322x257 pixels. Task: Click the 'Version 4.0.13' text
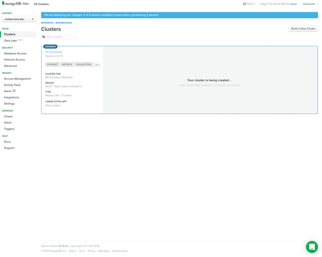point(54,56)
